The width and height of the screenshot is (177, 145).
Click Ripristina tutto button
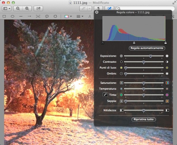tap(143, 119)
